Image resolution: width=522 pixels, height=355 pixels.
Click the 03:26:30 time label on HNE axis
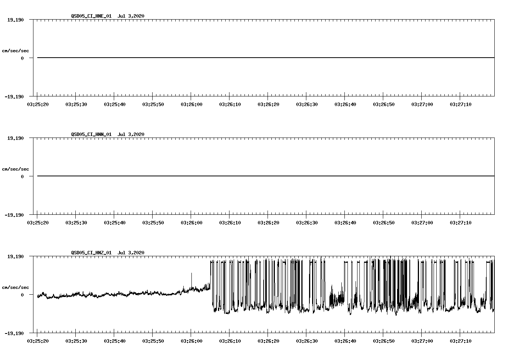pyautogui.click(x=306, y=105)
